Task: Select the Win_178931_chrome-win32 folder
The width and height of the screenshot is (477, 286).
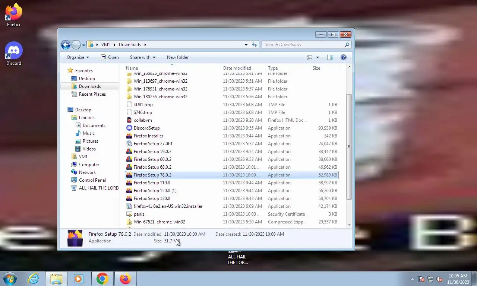Action: click(x=231, y=89)
